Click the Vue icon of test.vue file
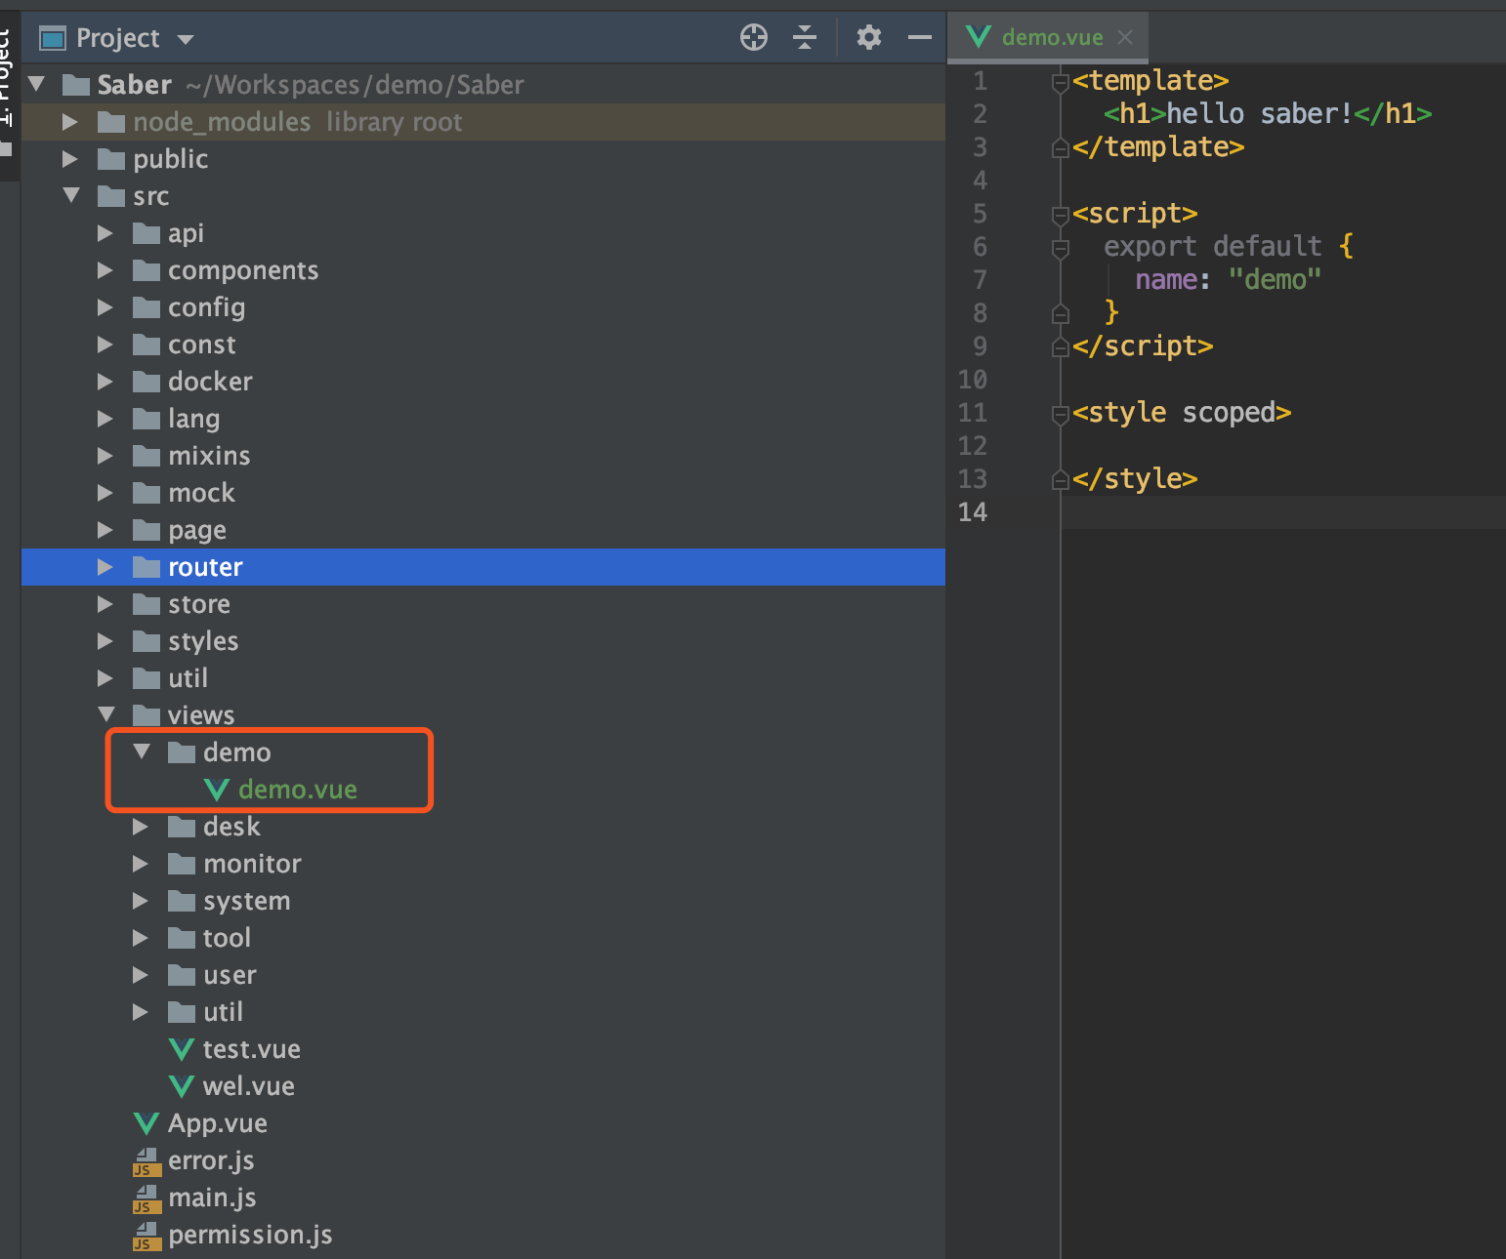Viewport: 1506px width, 1259px height. 182,1049
